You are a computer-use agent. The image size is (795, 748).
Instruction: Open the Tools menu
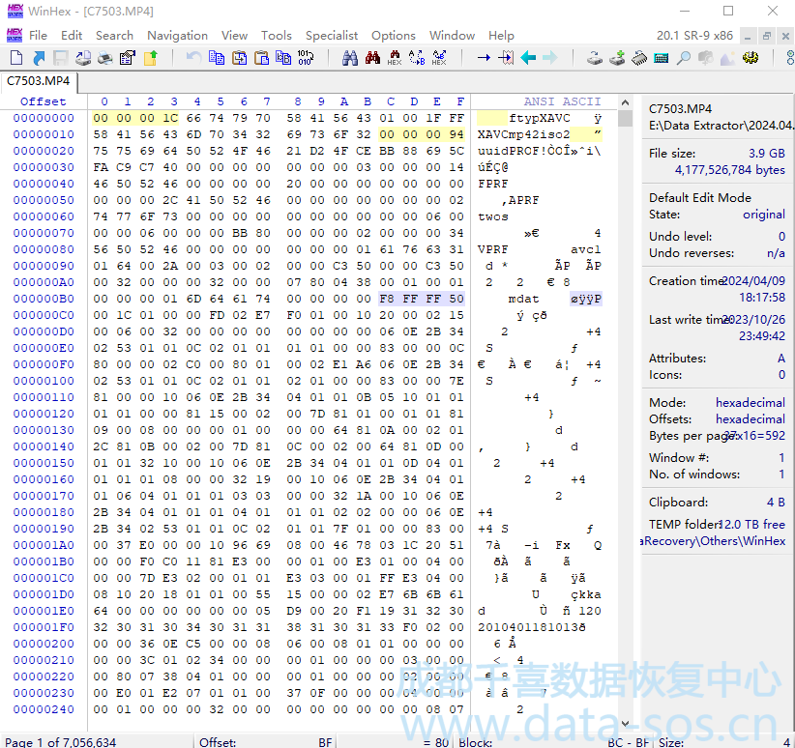click(x=276, y=35)
